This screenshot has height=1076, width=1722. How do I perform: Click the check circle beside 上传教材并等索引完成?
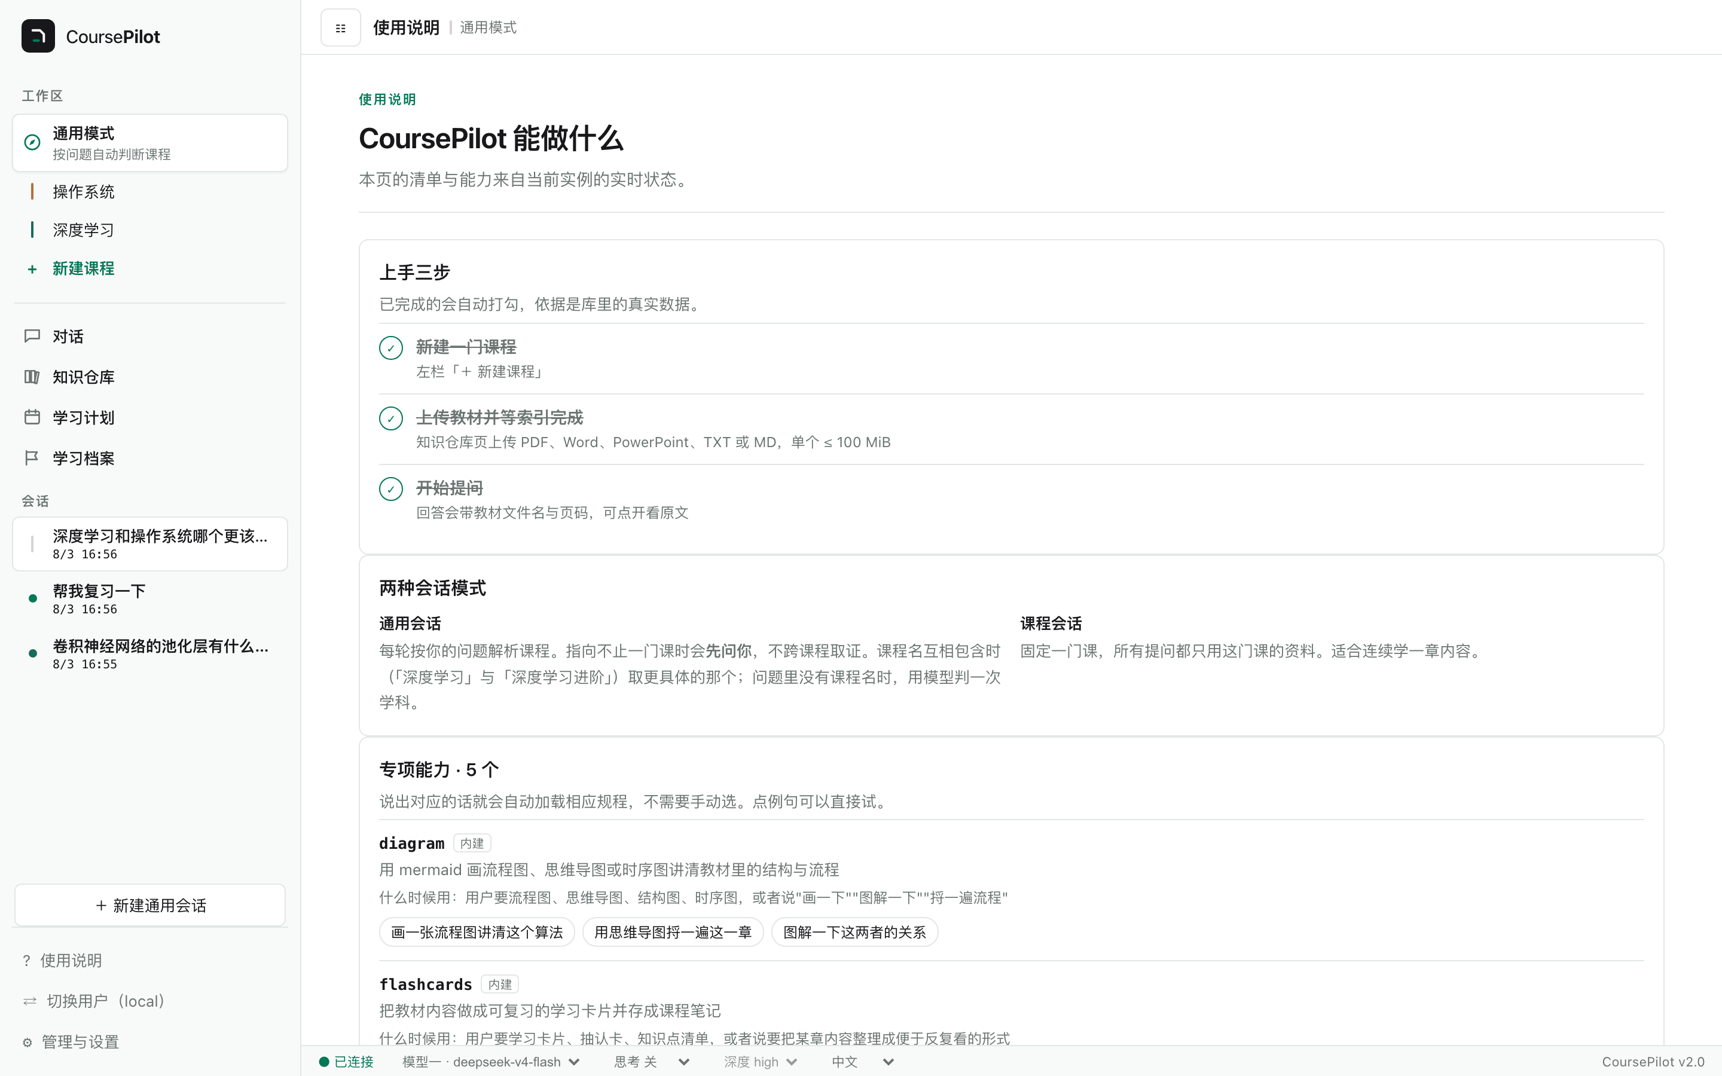tap(390, 418)
